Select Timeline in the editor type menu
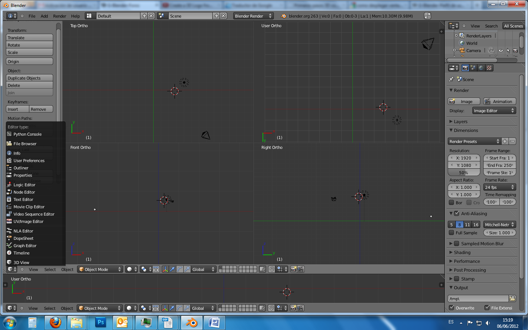528x330 pixels. click(21, 253)
